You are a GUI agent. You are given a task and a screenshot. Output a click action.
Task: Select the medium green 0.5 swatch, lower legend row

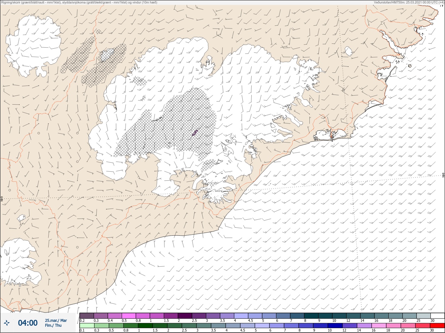tap(116, 326)
